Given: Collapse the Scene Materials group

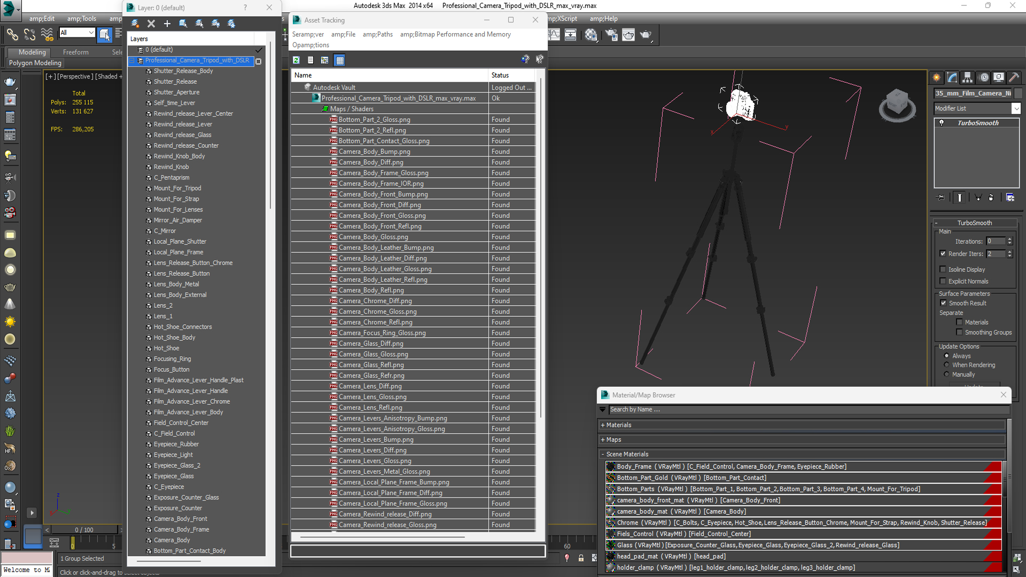Looking at the screenshot, I should 603,454.
